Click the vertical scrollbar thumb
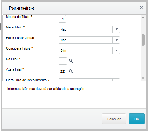Screen dimensions: 148x131 coord(143,40)
